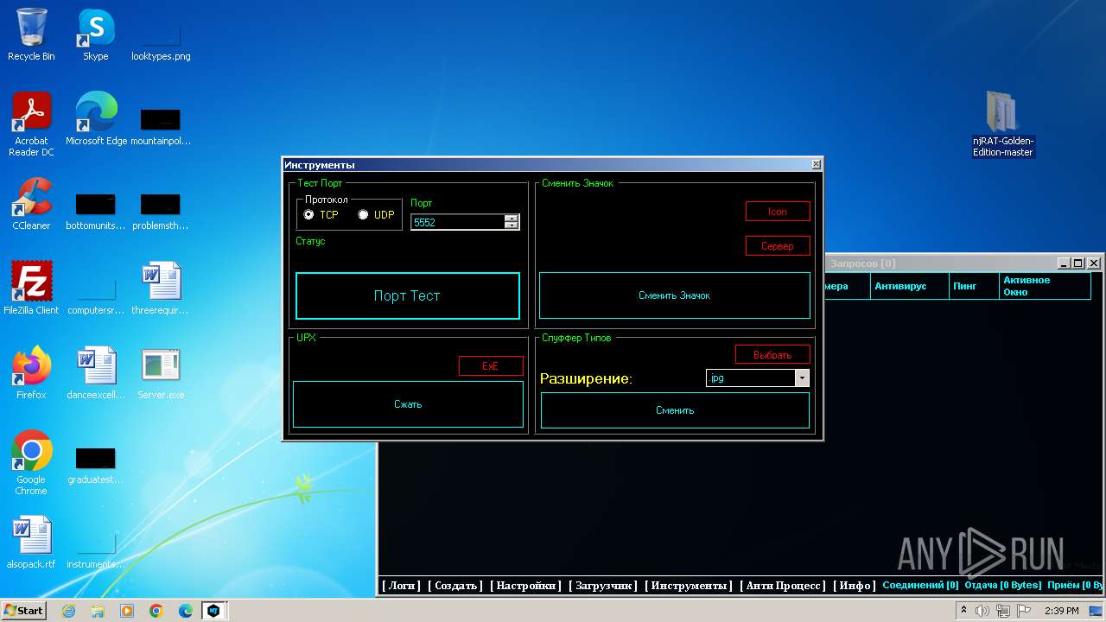
Task: Launch Acrobat Reader DC shortcut
Action: coord(31,124)
